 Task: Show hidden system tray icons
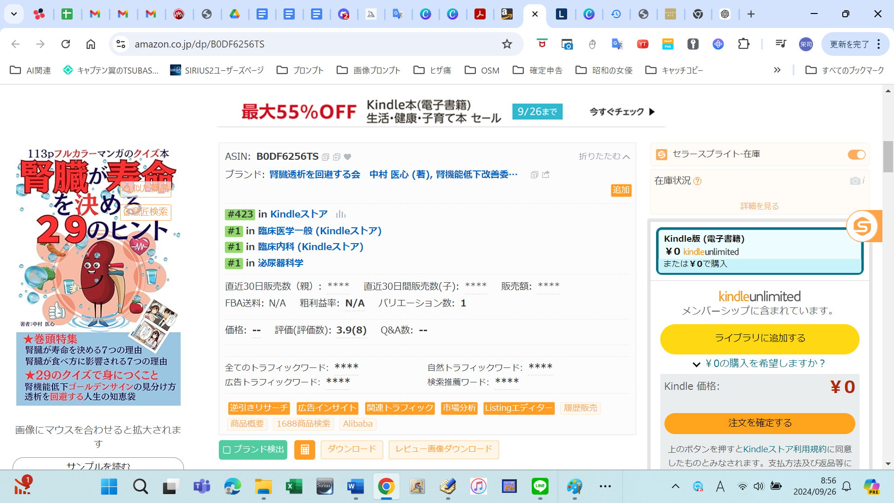[x=675, y=487]
